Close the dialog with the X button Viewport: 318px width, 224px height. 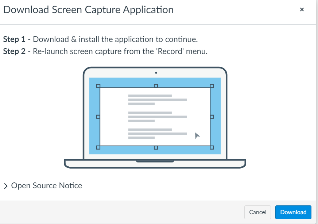coord(302,9)
